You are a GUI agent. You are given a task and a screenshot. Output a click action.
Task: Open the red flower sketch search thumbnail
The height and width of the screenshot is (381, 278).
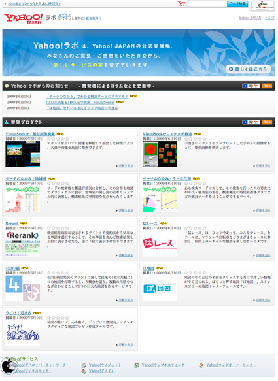pyautogui.click(x=160, y=154)
